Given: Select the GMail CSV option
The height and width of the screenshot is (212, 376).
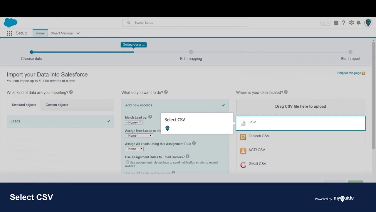Looking at the screenshot, I should pyautogui.click(x=301, y=164).
